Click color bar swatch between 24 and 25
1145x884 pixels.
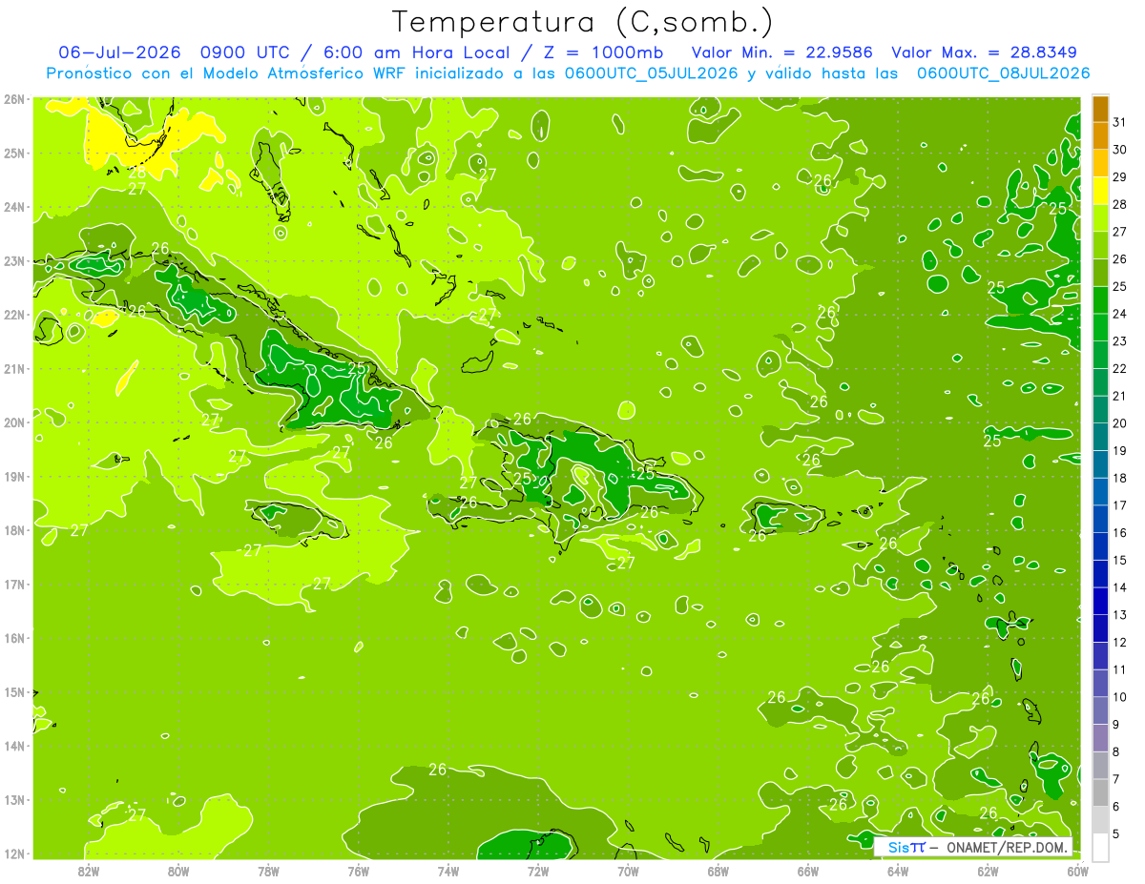[x=1100, y=299]
